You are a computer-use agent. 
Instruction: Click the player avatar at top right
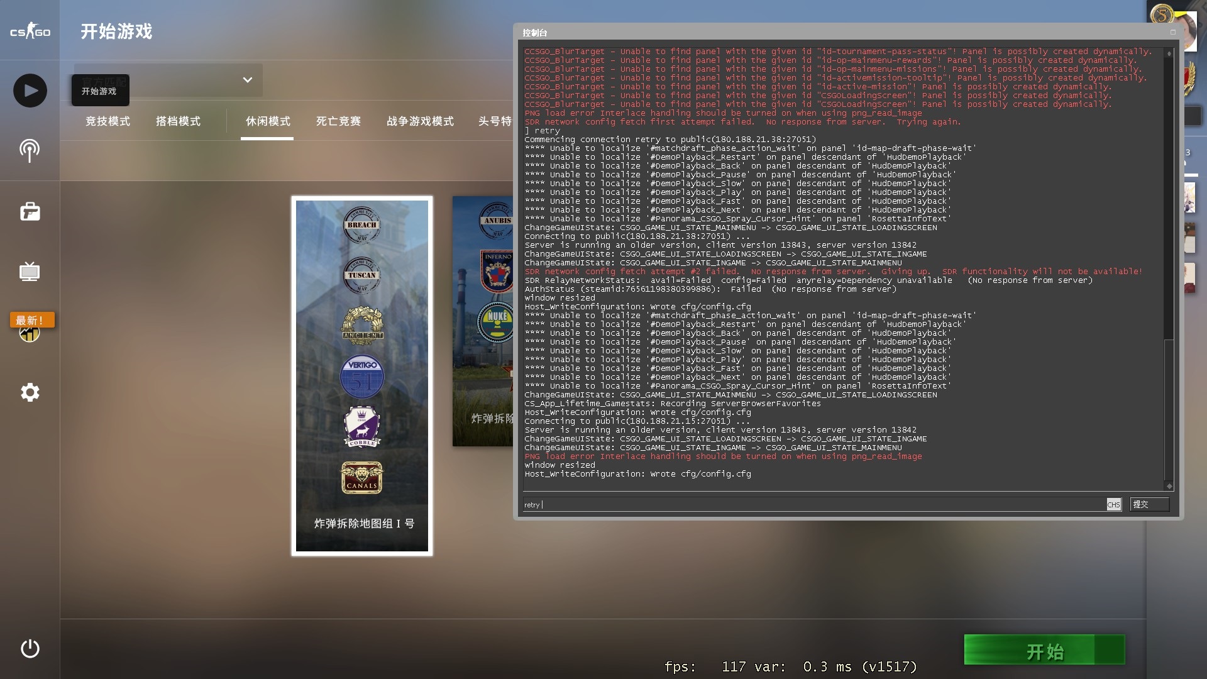click(x=1187, y=30)
